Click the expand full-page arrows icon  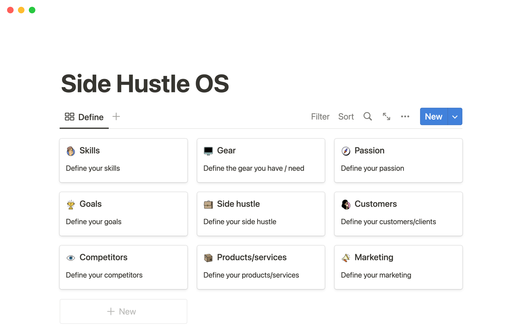tap(386, 117)
